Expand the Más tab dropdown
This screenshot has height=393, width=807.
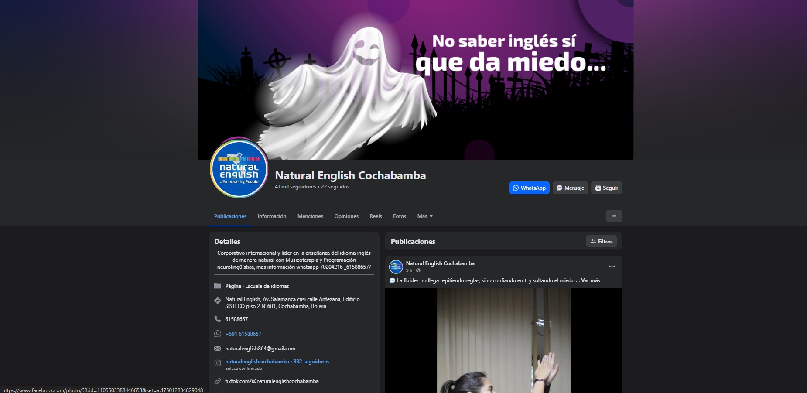click(424, 216)
